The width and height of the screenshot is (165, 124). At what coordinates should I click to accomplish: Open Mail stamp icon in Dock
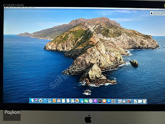pos(50,101)
